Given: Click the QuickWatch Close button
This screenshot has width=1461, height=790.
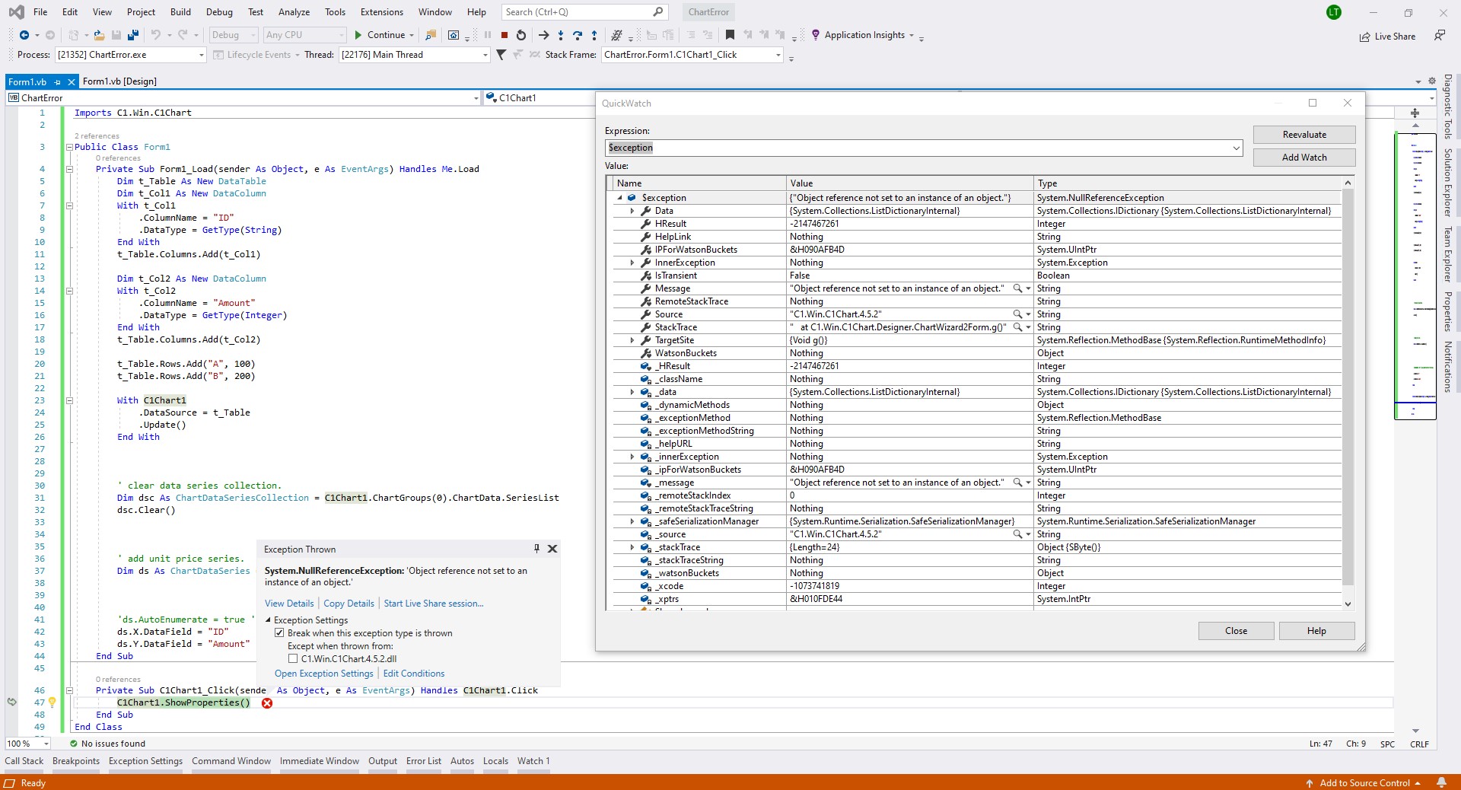Looking at the screenshot, I should tap(1236, 631).
